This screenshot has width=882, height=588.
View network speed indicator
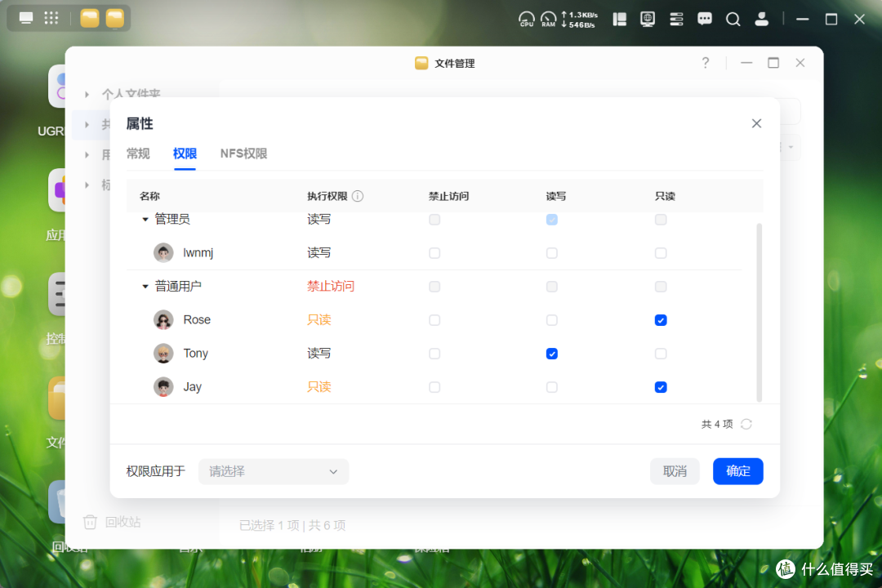tap(579, 20)
